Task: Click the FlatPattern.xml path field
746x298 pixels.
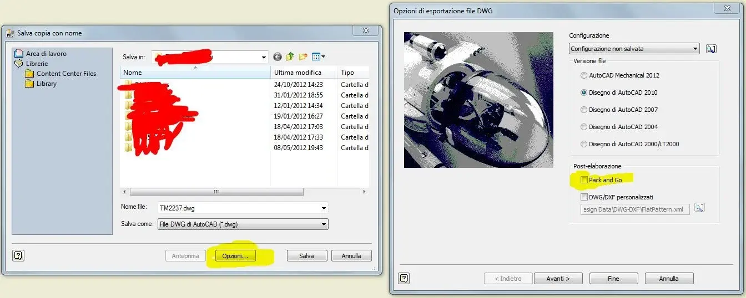Action: click(x=635, y=209)
